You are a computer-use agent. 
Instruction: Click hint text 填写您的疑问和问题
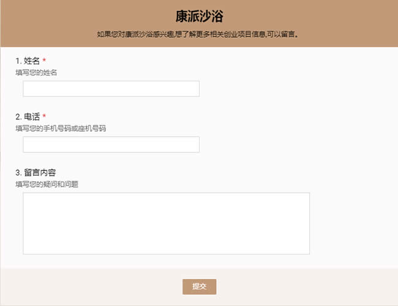click(x=47, y=184)
